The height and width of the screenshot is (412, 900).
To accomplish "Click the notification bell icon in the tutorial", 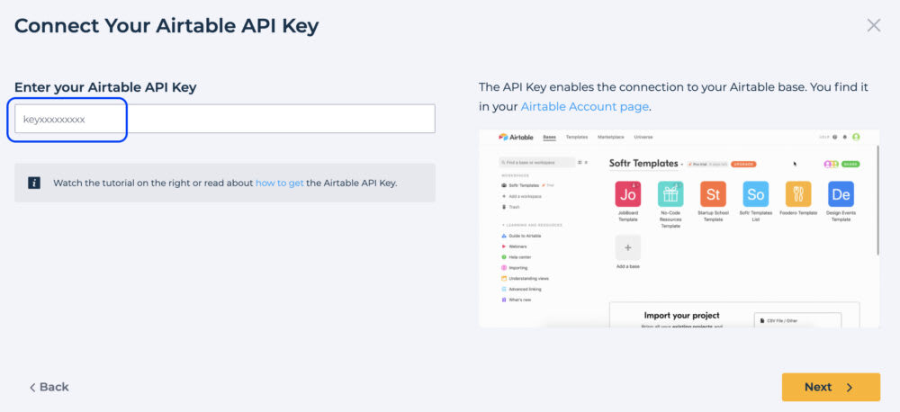I will coord(844,137).
